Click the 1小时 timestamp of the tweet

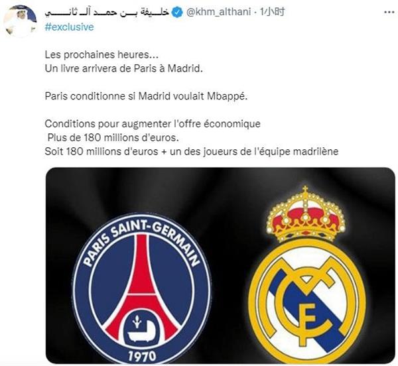[x=272, y=12]
